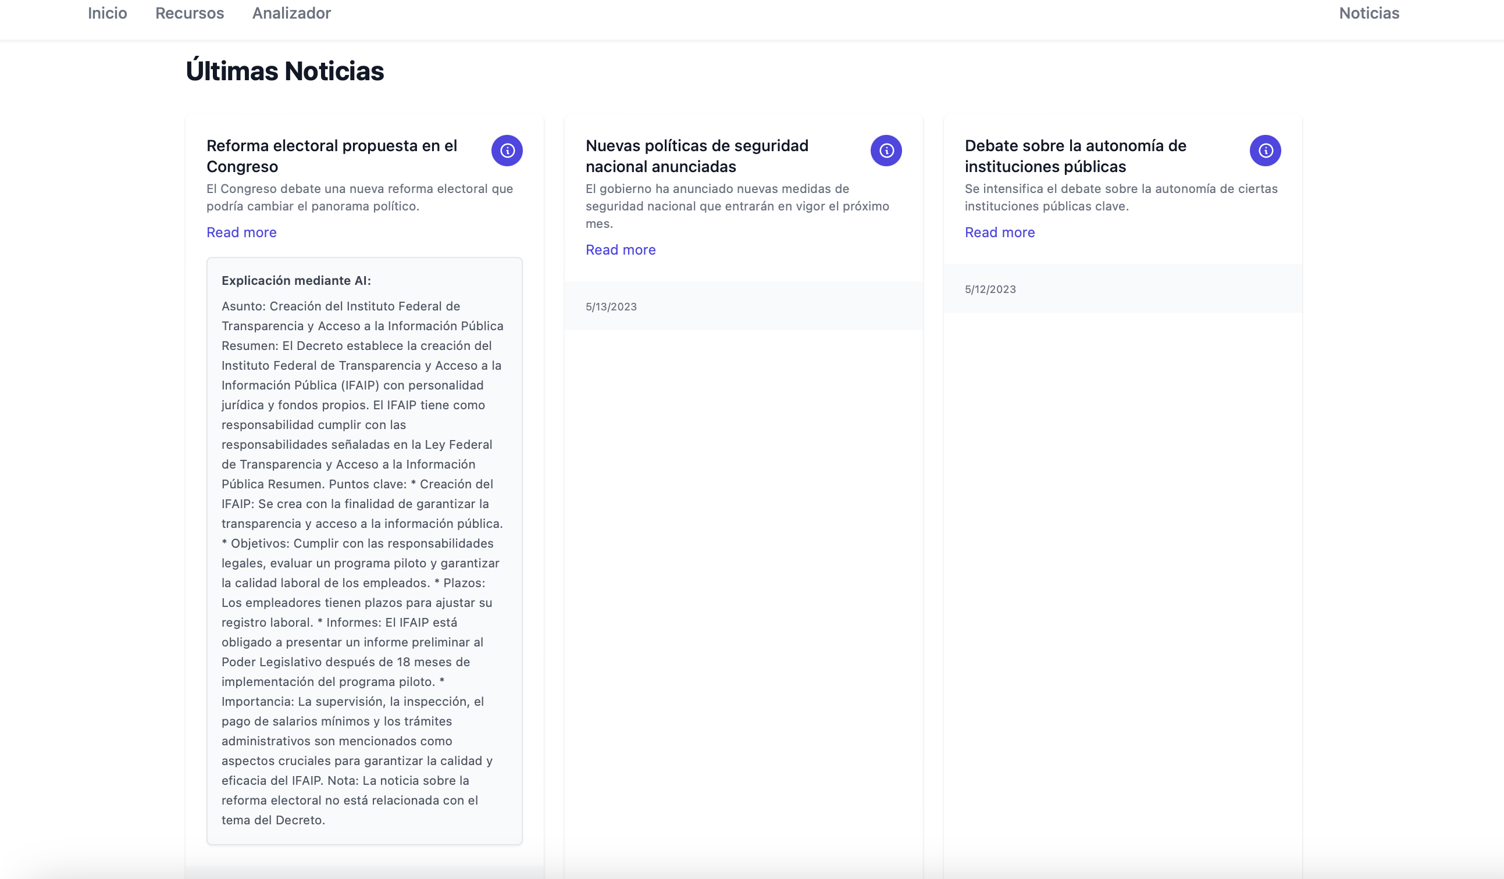Click the 'Debate sobre la autonomía' card title
Viewport: 1504px width, 879px height.
(x=1075, y=156)
